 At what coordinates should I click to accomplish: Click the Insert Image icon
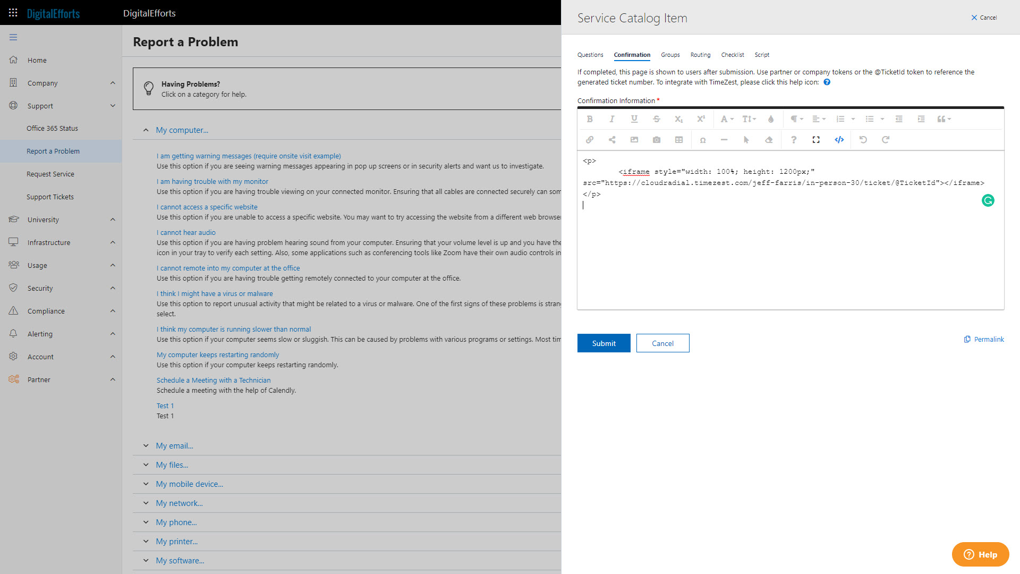click(x=634, y=139)
